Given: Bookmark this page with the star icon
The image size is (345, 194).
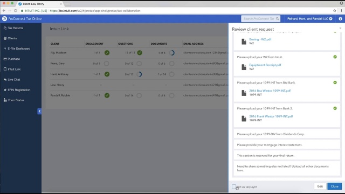Looking at the screenshot, I should pyautogui.click(x=334, y=11).
